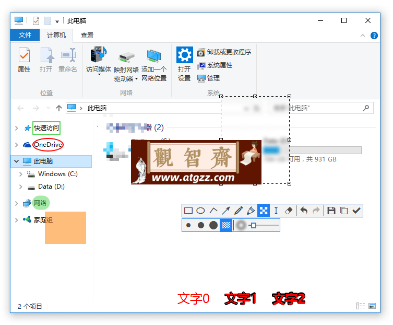Open the recent locations dropdown

tap(48, 108)
